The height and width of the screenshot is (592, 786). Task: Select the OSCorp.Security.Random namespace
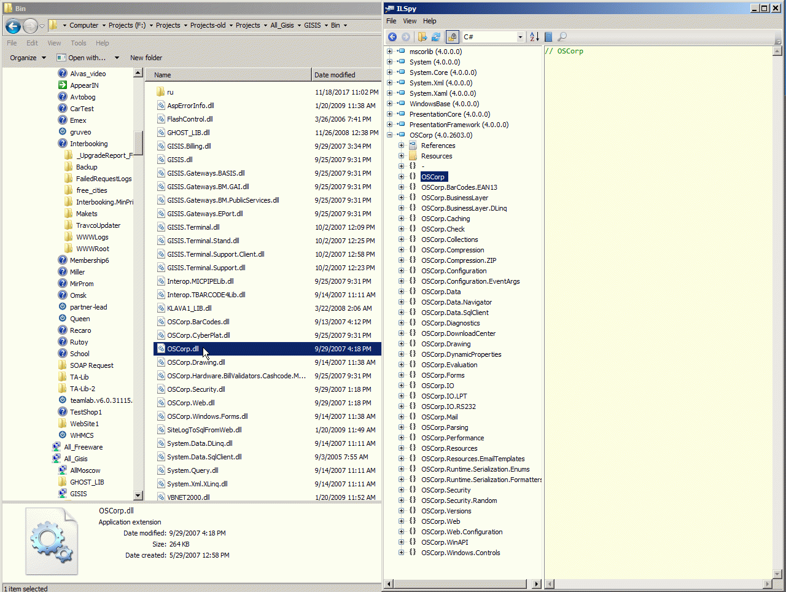[x=459, y=500]
